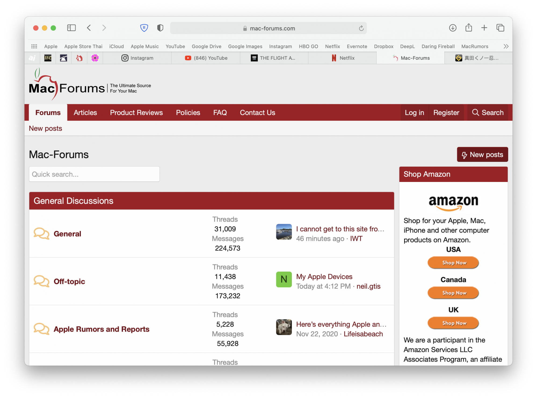Open the pinned red fox tab
The height and width of the screenshot is (398, 537).
79,58
